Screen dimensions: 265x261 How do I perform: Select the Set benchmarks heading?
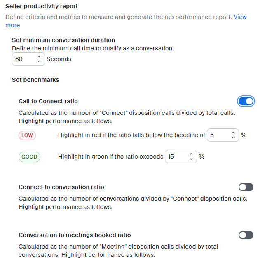[x=35, y=80]
